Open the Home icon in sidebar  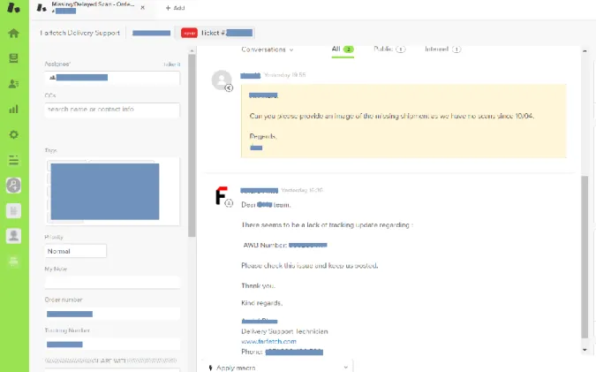13,33
